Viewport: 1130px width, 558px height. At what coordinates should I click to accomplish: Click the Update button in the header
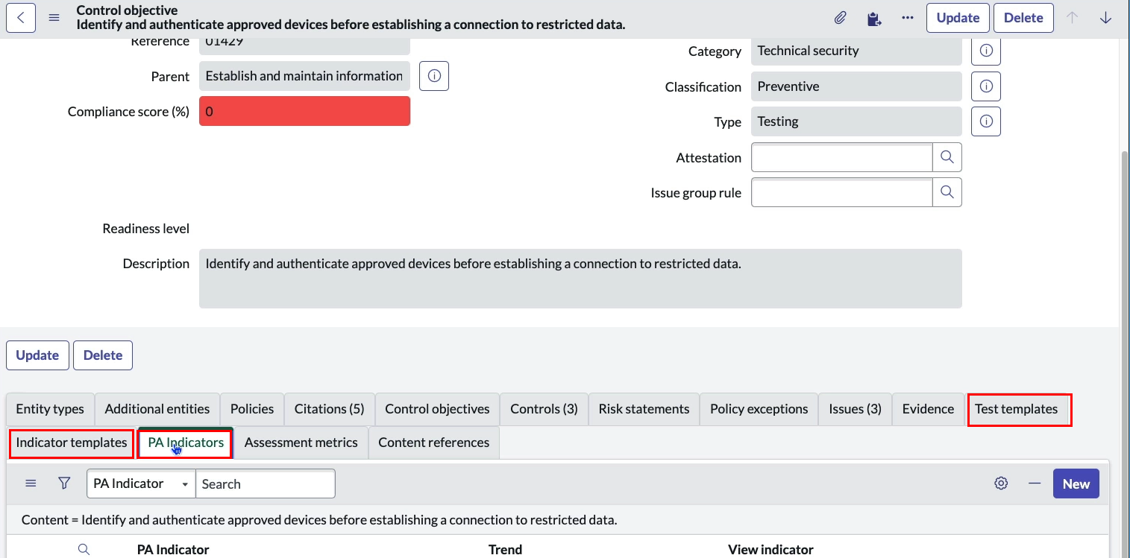[958, 18]
